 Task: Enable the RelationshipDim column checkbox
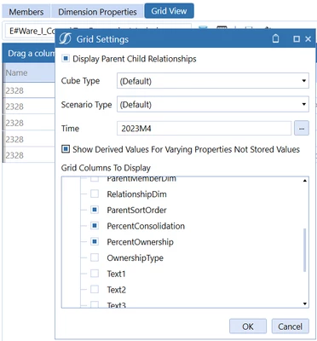(x=95, y=194)
